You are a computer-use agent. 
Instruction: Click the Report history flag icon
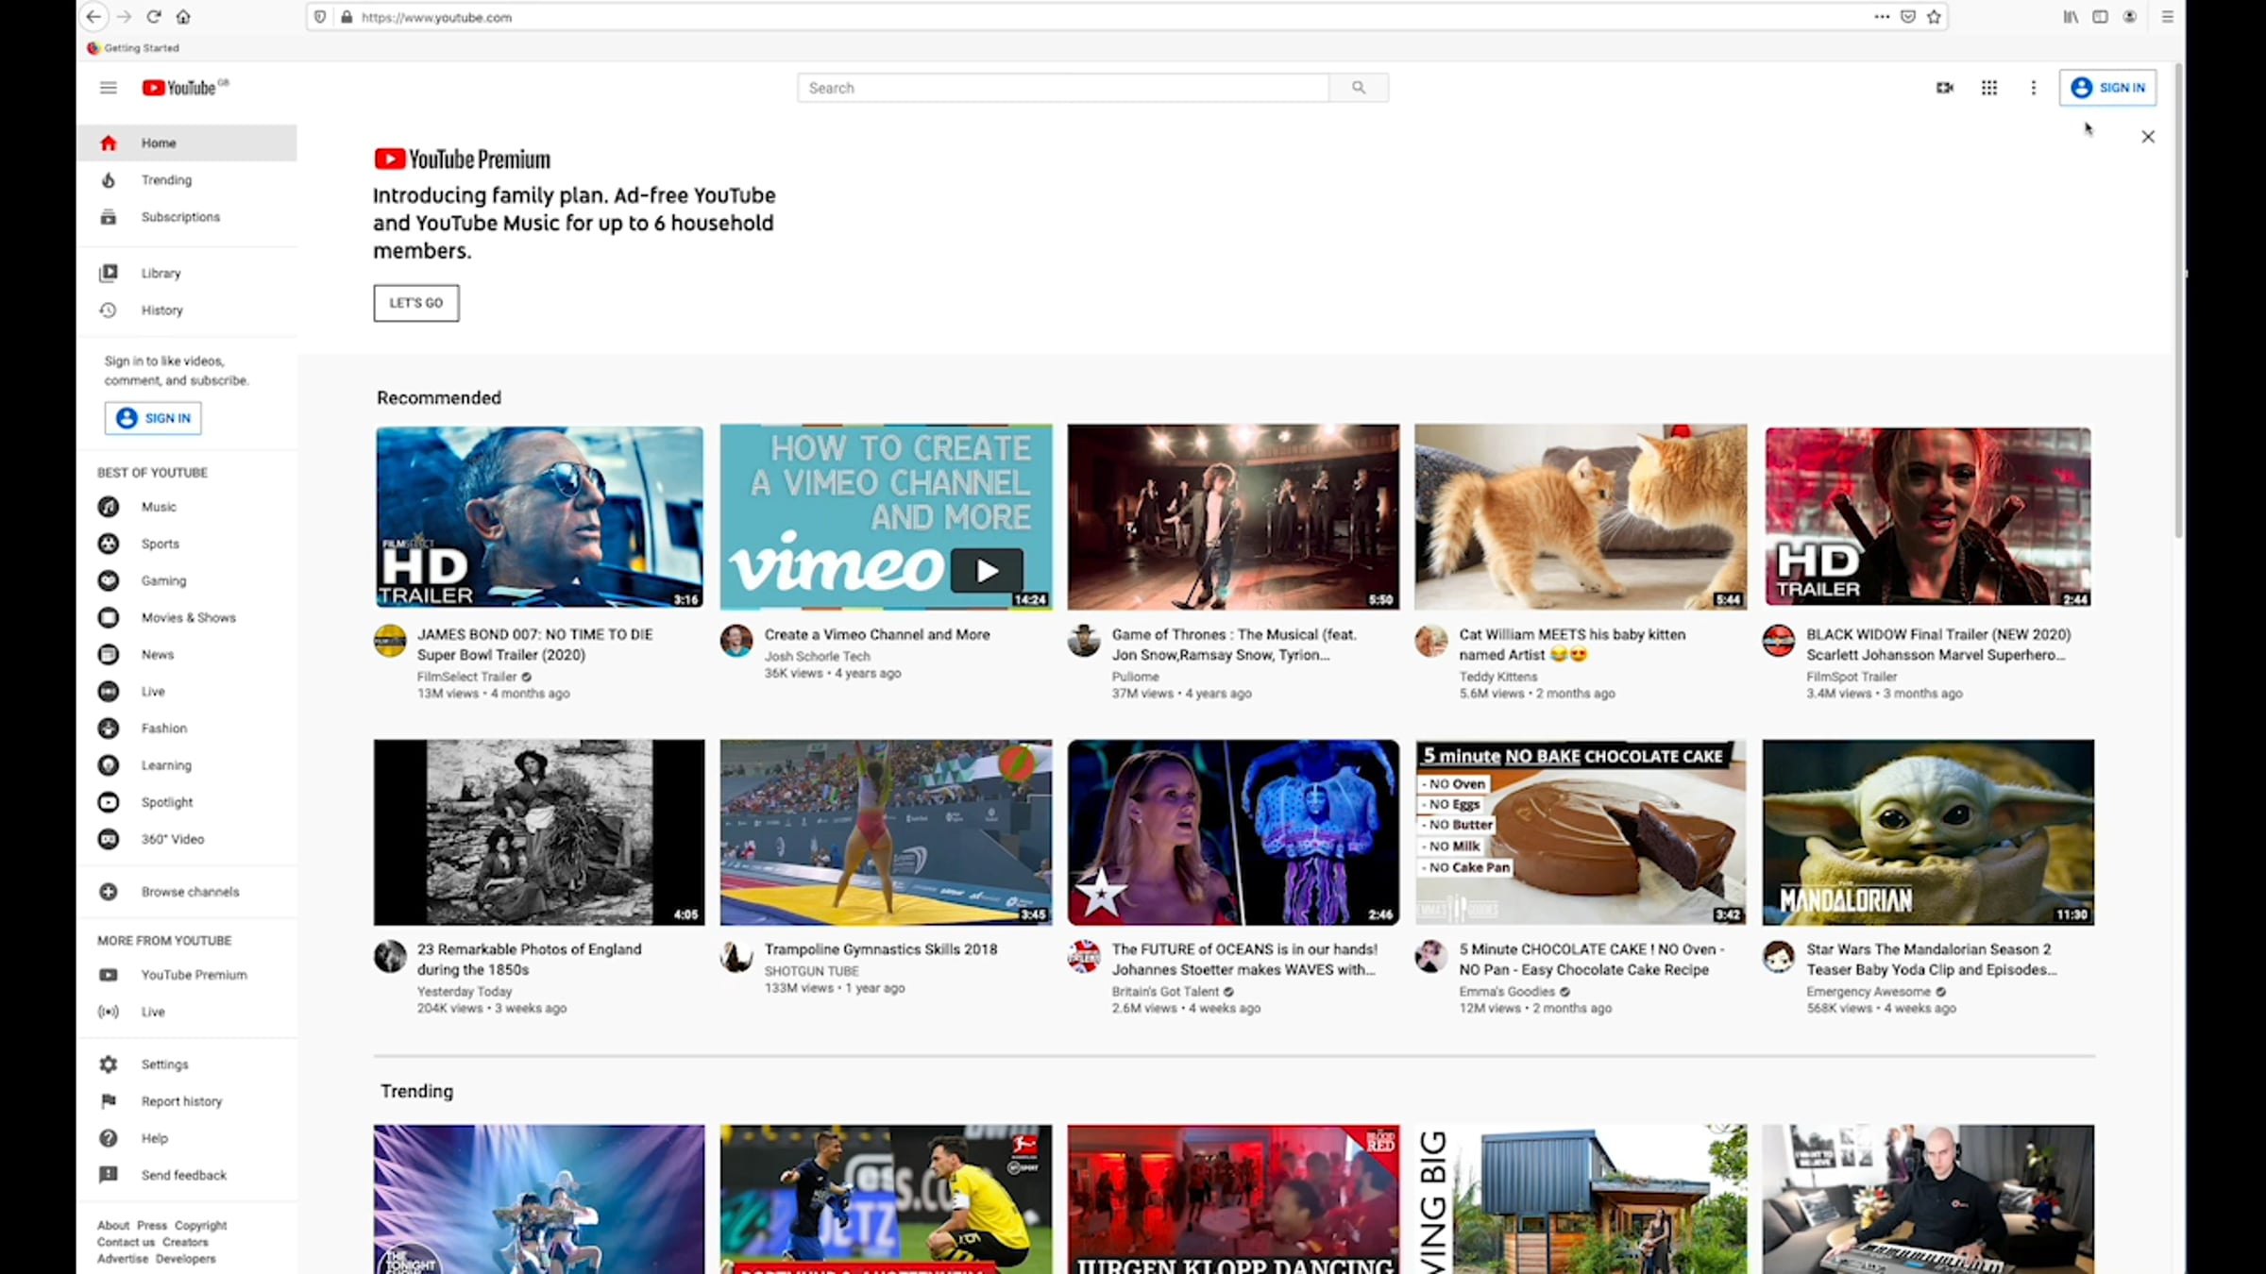[109, 1100]
